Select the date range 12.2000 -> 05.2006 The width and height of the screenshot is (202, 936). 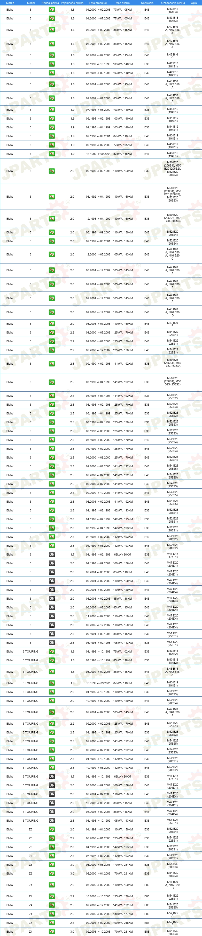(x=98, y=254)
